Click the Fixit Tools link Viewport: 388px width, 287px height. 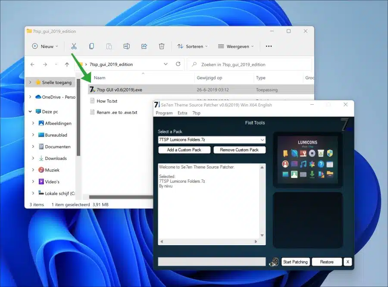255,123
